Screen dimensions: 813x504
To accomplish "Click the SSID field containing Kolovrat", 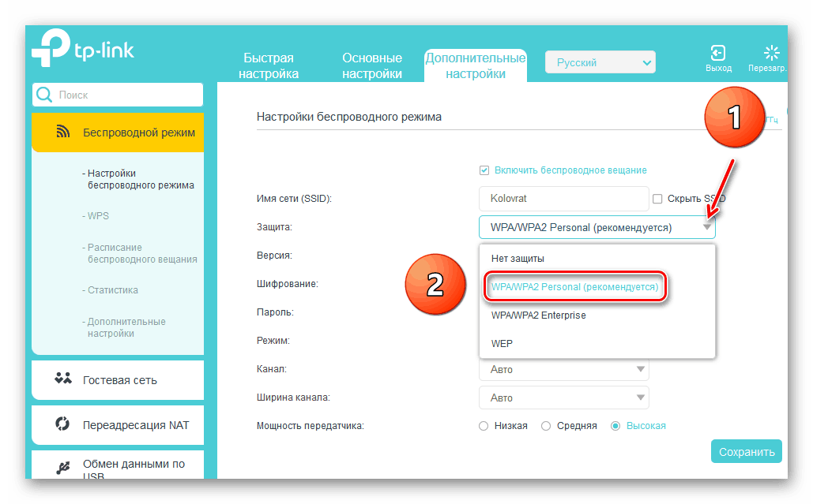I will coord(563,199).
